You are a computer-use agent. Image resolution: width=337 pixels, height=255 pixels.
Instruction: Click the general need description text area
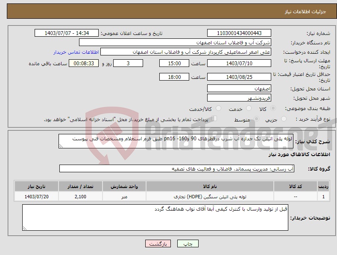click(176, 141)
